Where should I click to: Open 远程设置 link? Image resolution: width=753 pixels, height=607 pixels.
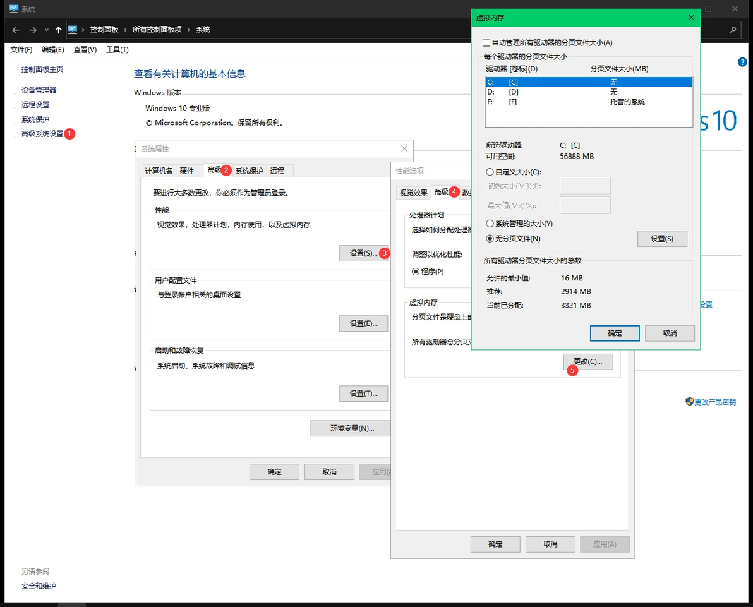click(35, 104)
